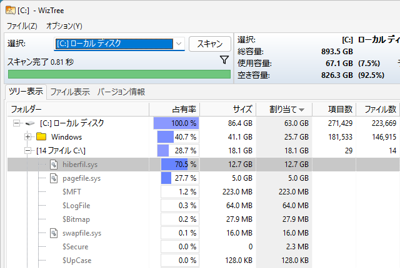Click the pagefile.sys file icon

tap(54, 178)
